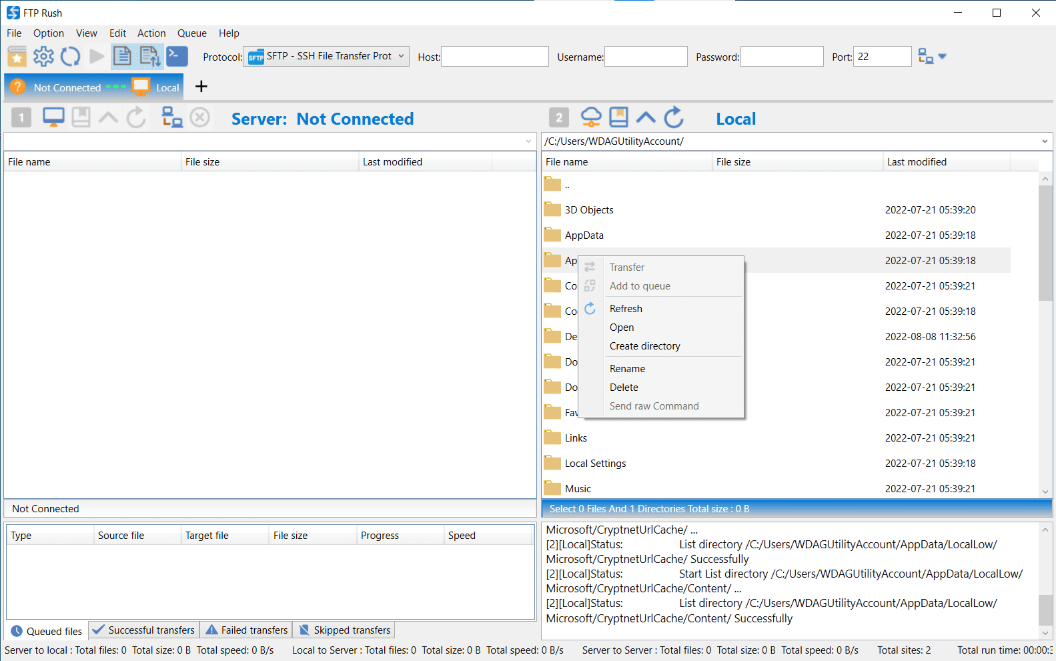Open the Protocol SFTP dropdown
This screenshot has height=661, width=1056.
[326, 57]
